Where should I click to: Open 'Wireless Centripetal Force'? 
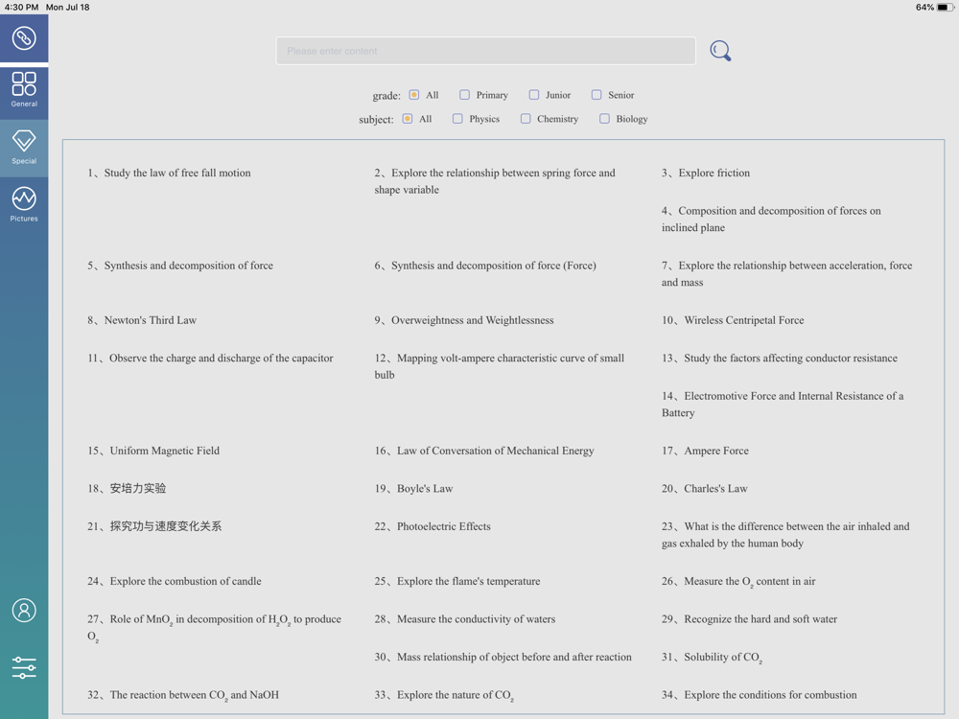tap(733, 320)
